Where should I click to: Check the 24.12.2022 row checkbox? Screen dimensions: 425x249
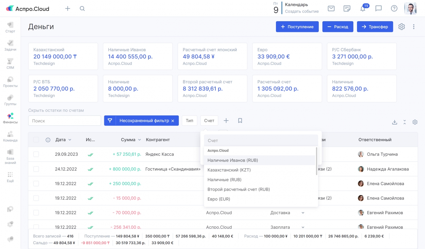(36, 169)
